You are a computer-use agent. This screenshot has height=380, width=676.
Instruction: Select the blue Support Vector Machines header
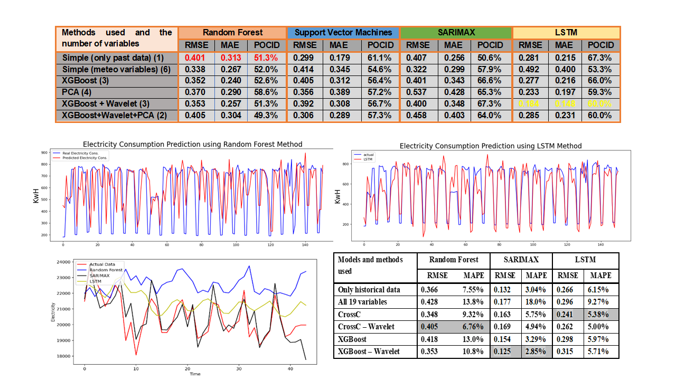pos(343,32)
